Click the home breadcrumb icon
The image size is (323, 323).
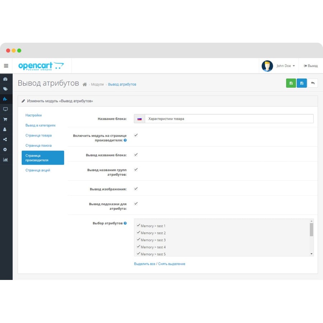point(85,84)
